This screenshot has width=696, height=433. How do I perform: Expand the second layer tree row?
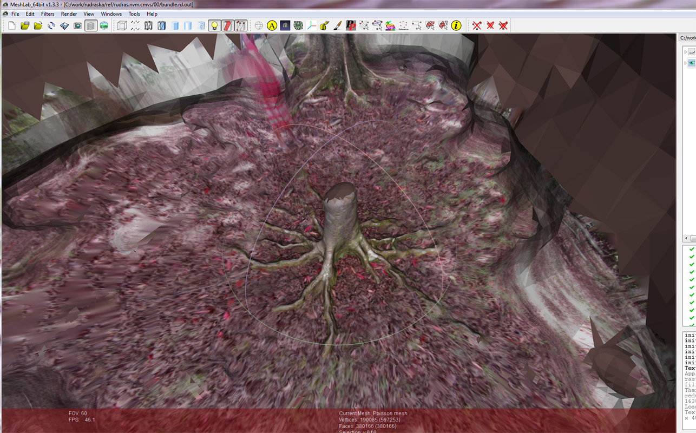tap(686, 63)
